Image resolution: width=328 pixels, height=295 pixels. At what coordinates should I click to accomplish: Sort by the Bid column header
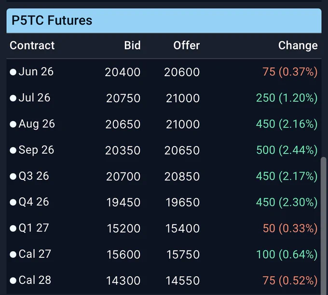coord(132,45)
